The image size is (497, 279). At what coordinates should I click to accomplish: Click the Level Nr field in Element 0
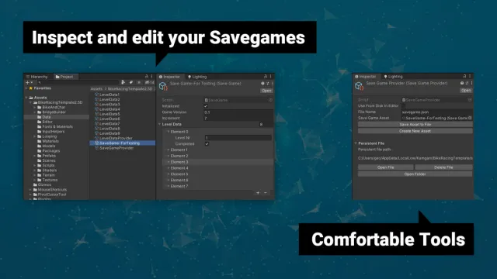[x=238, y=138]
